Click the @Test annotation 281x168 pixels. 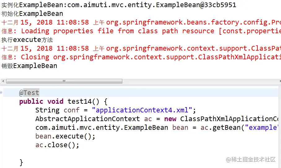click(29, 93)
